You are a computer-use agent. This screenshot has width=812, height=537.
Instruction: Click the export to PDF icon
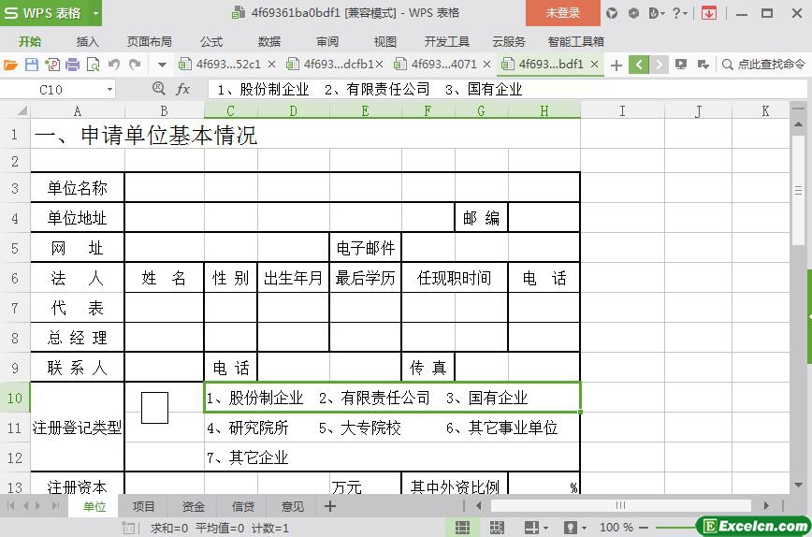click(x=52, y=65)
